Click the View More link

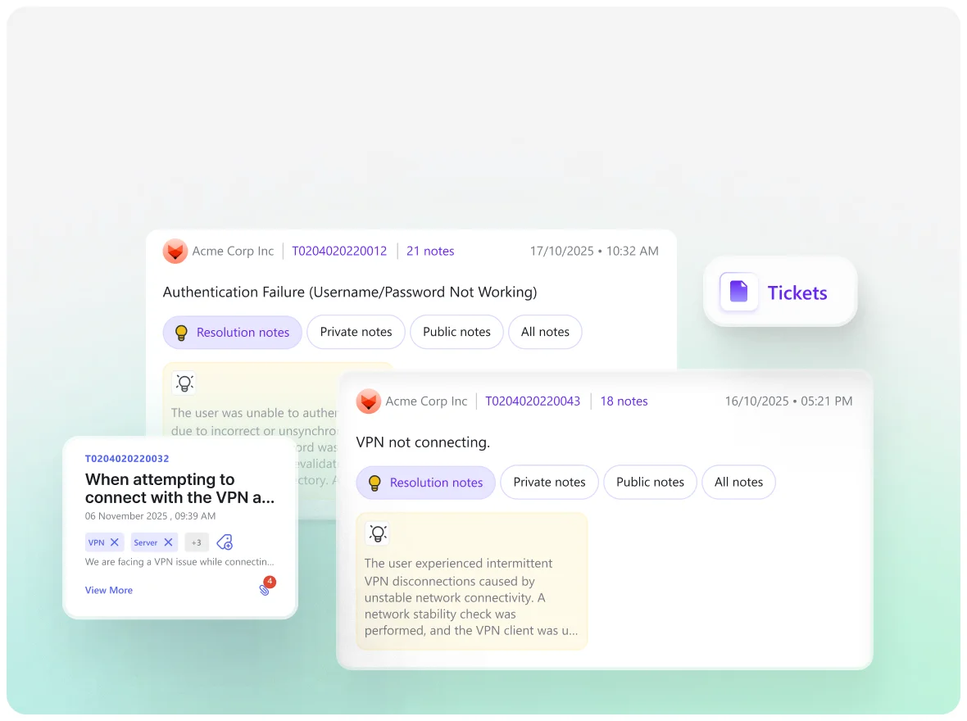109,590
